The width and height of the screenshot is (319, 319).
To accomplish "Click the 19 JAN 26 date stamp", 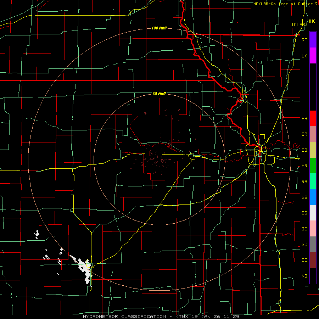I will (x=206, y=317).
